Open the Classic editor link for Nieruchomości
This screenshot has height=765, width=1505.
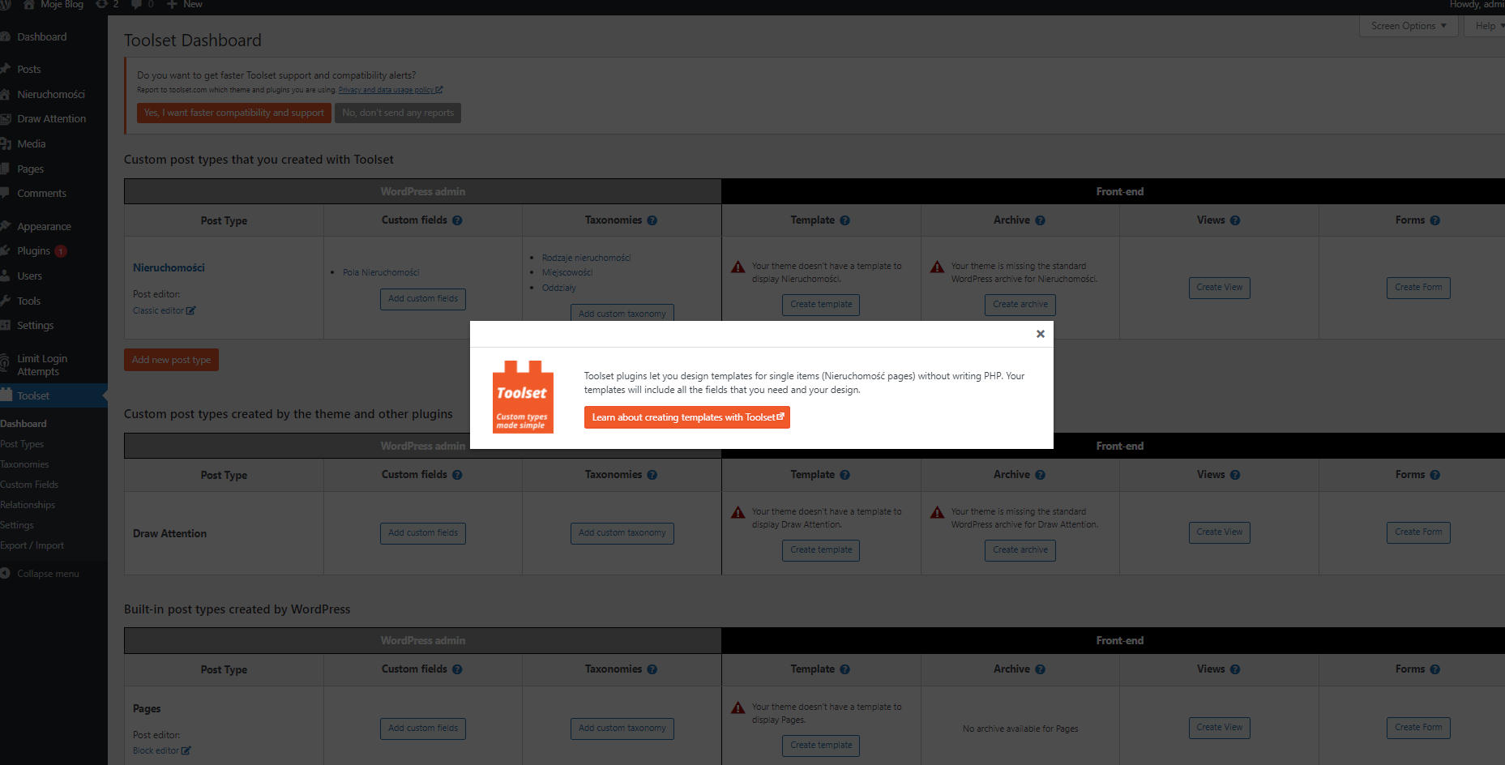click(164, 310)
